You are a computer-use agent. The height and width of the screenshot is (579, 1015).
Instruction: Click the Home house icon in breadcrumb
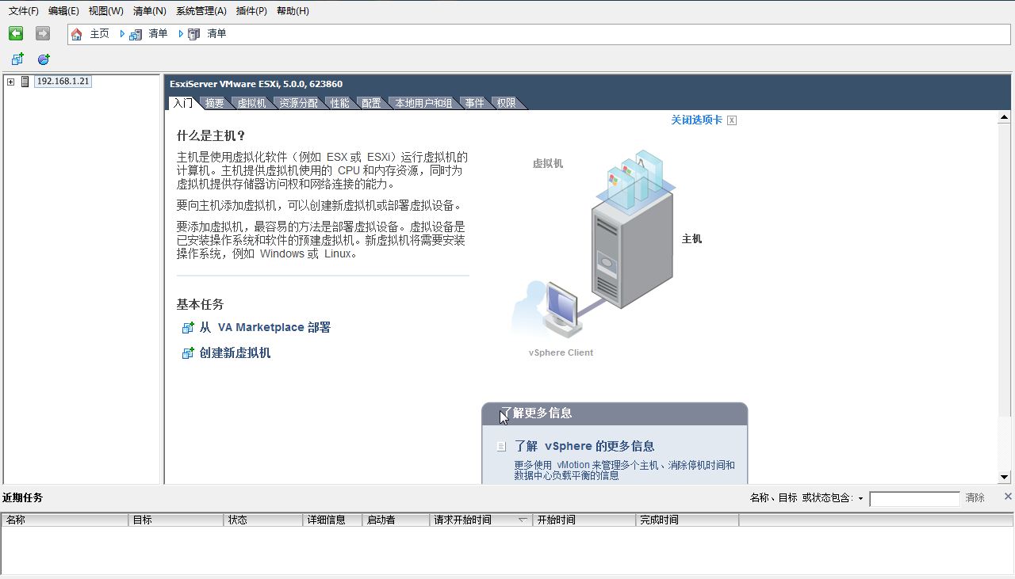(x=77, y=34)
